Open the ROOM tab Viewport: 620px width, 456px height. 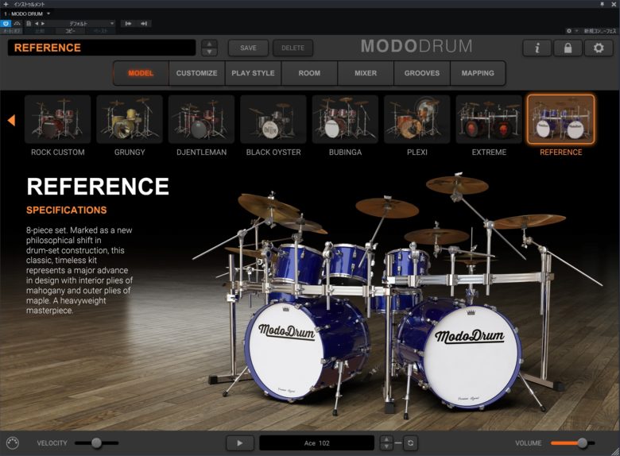(x=309, y=73)
